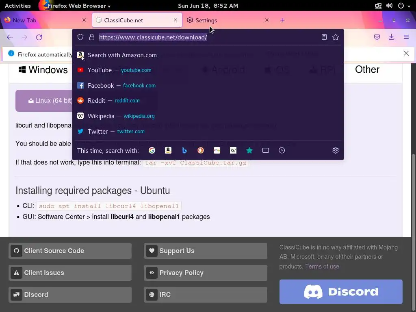Click the 'tar -xvf ClassiCube.tar.gz' command text

coord(196,162)
